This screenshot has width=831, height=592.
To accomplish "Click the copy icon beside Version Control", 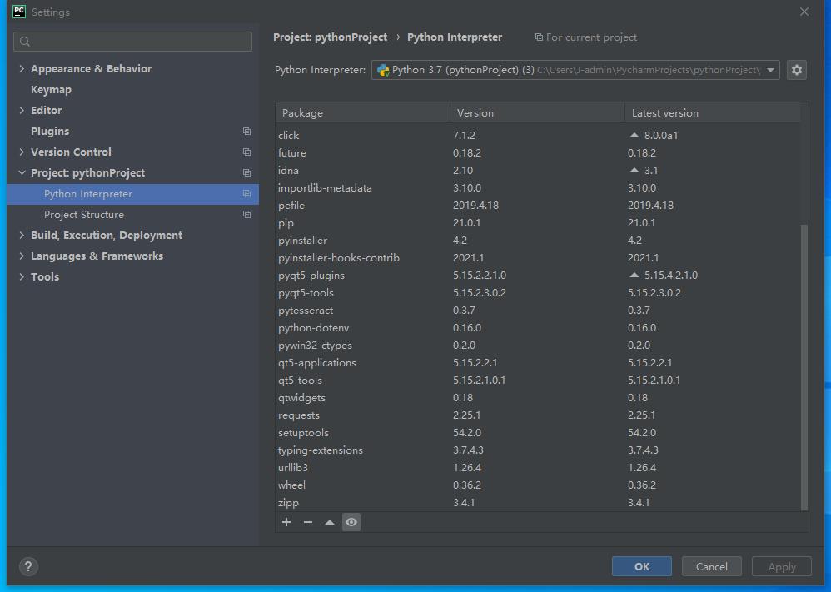I will pyautogui.click(x=246, y=152).
